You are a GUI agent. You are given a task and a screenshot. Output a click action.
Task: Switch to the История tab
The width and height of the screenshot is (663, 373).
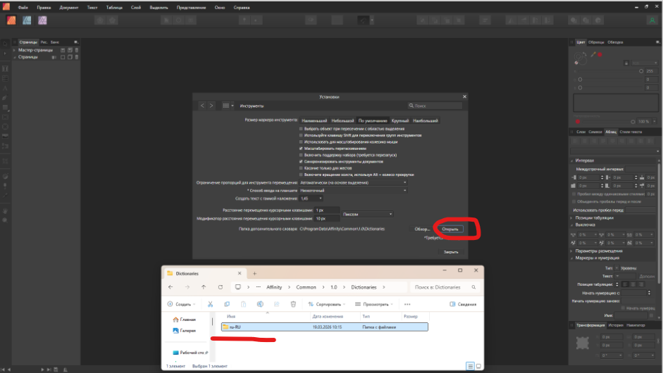(x=616, y=325)
